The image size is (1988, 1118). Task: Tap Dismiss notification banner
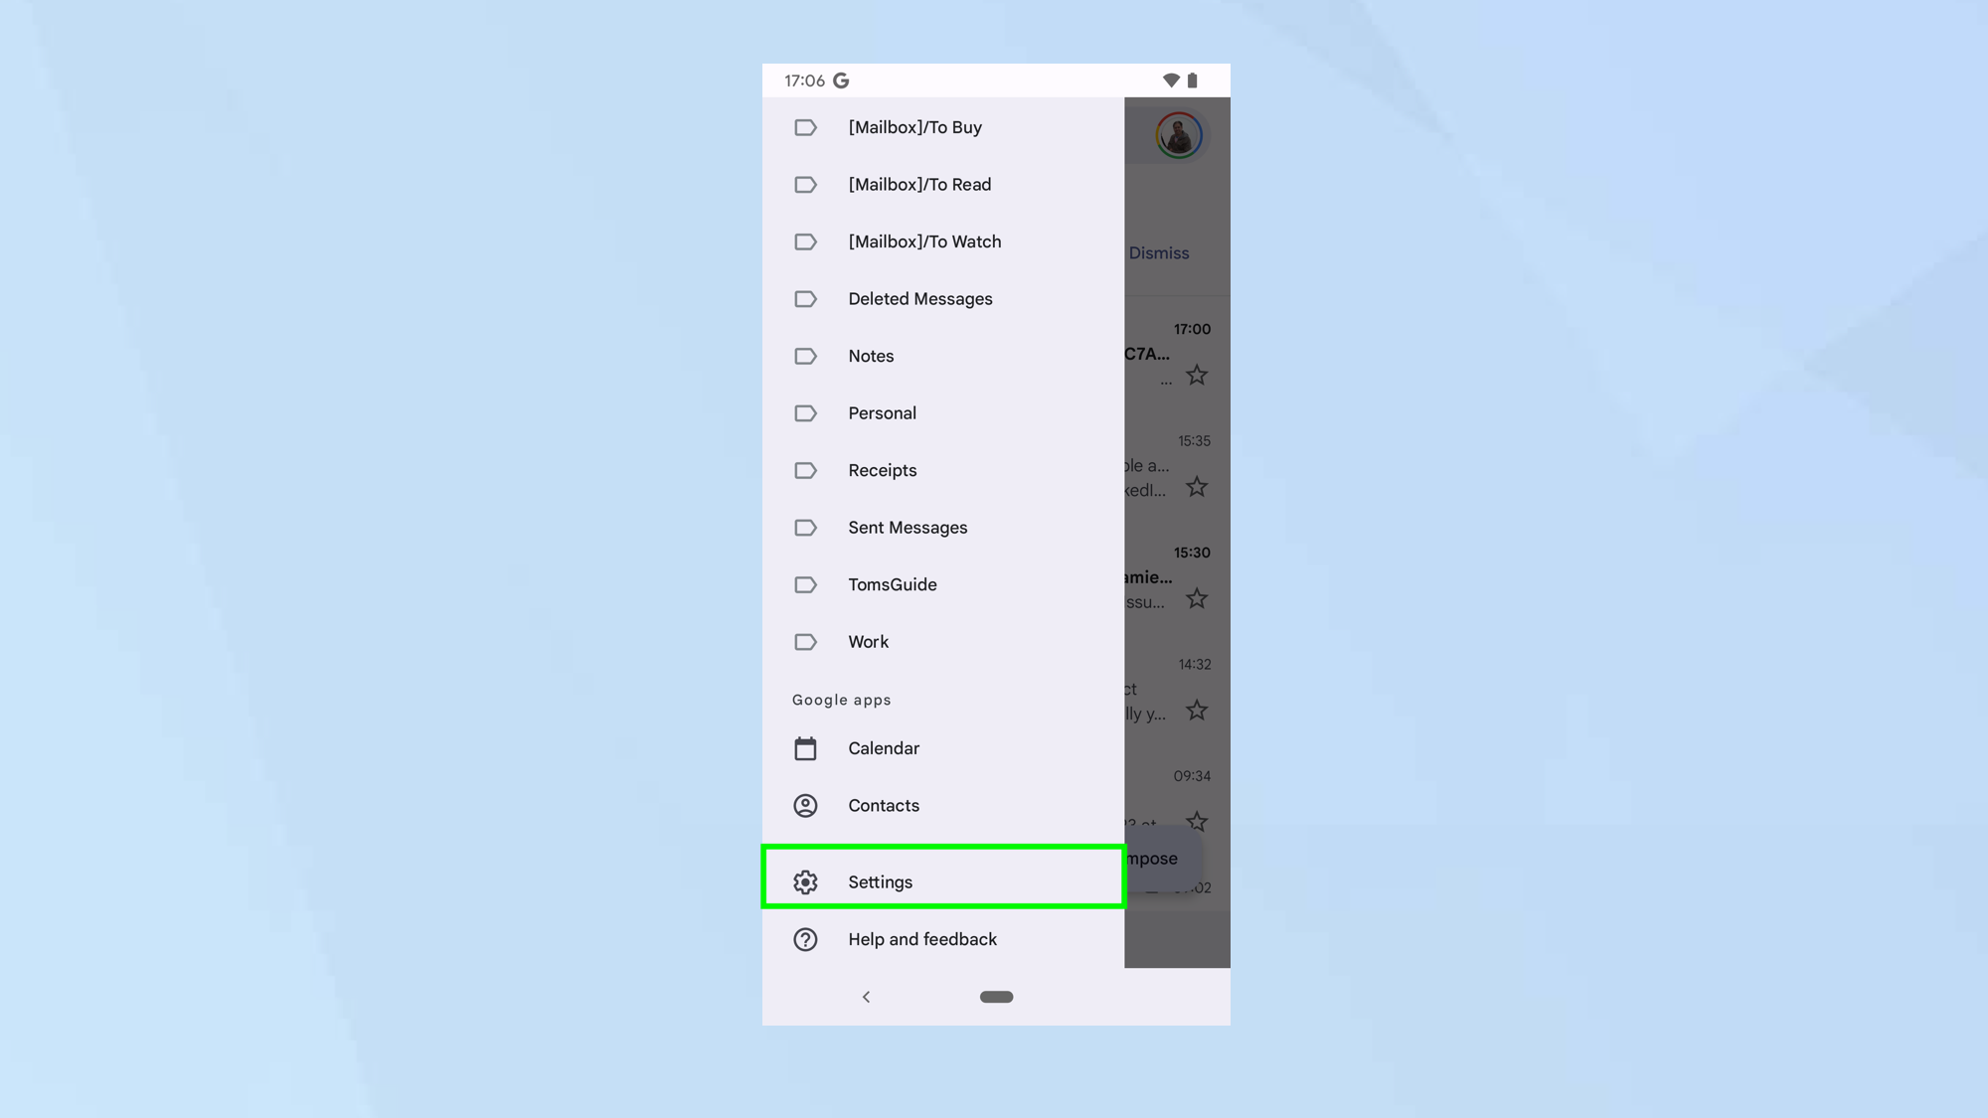point(1159,252)
